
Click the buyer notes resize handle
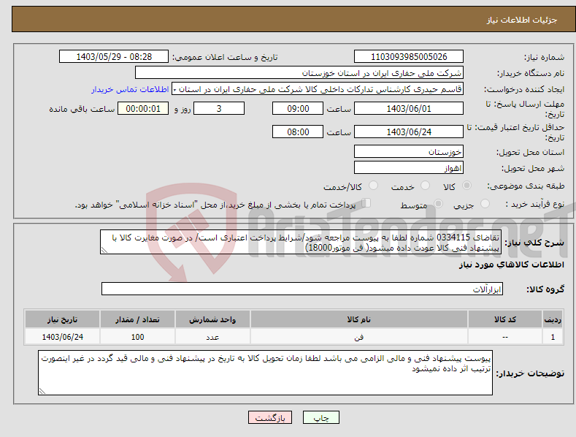coord(42,392)
